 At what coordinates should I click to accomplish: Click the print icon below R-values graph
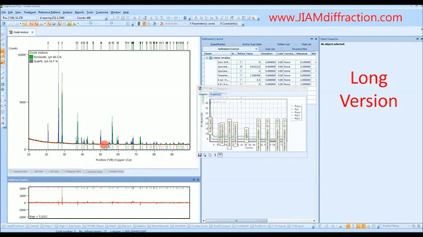(x=205, y=155)
